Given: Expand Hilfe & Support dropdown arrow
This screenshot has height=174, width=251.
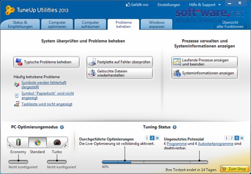Looking at the screenshot, I should tap(220, 5).
